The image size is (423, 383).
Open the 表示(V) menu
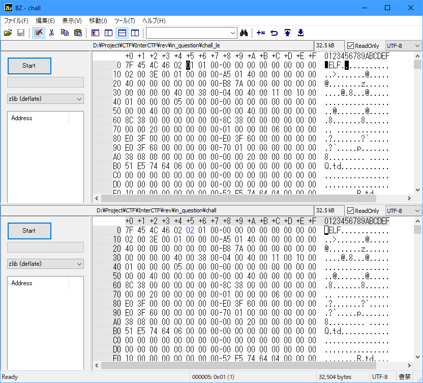(72, 21)
